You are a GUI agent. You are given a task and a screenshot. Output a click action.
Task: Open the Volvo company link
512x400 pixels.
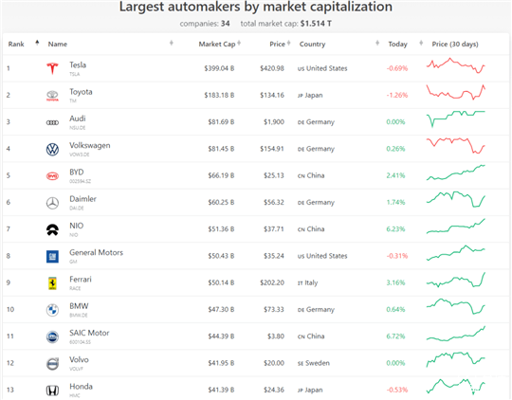(79, 359)
